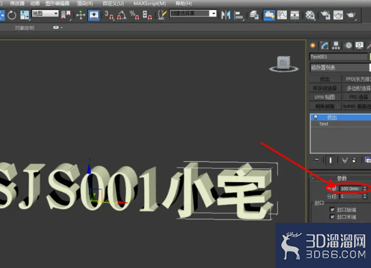Screen dimensions: 371x268
Task: Open the Render Setup teapot icon
Action: click(x=326, y=15)
